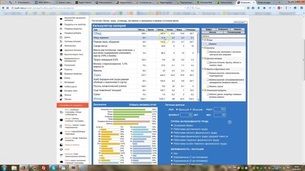Click the heart icon beside Физиология организма человека

tap(61, 19)
